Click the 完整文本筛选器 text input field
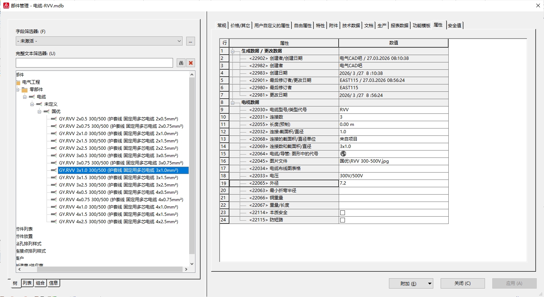The width and height of the screenshot is (544, 297). (94, 63)
